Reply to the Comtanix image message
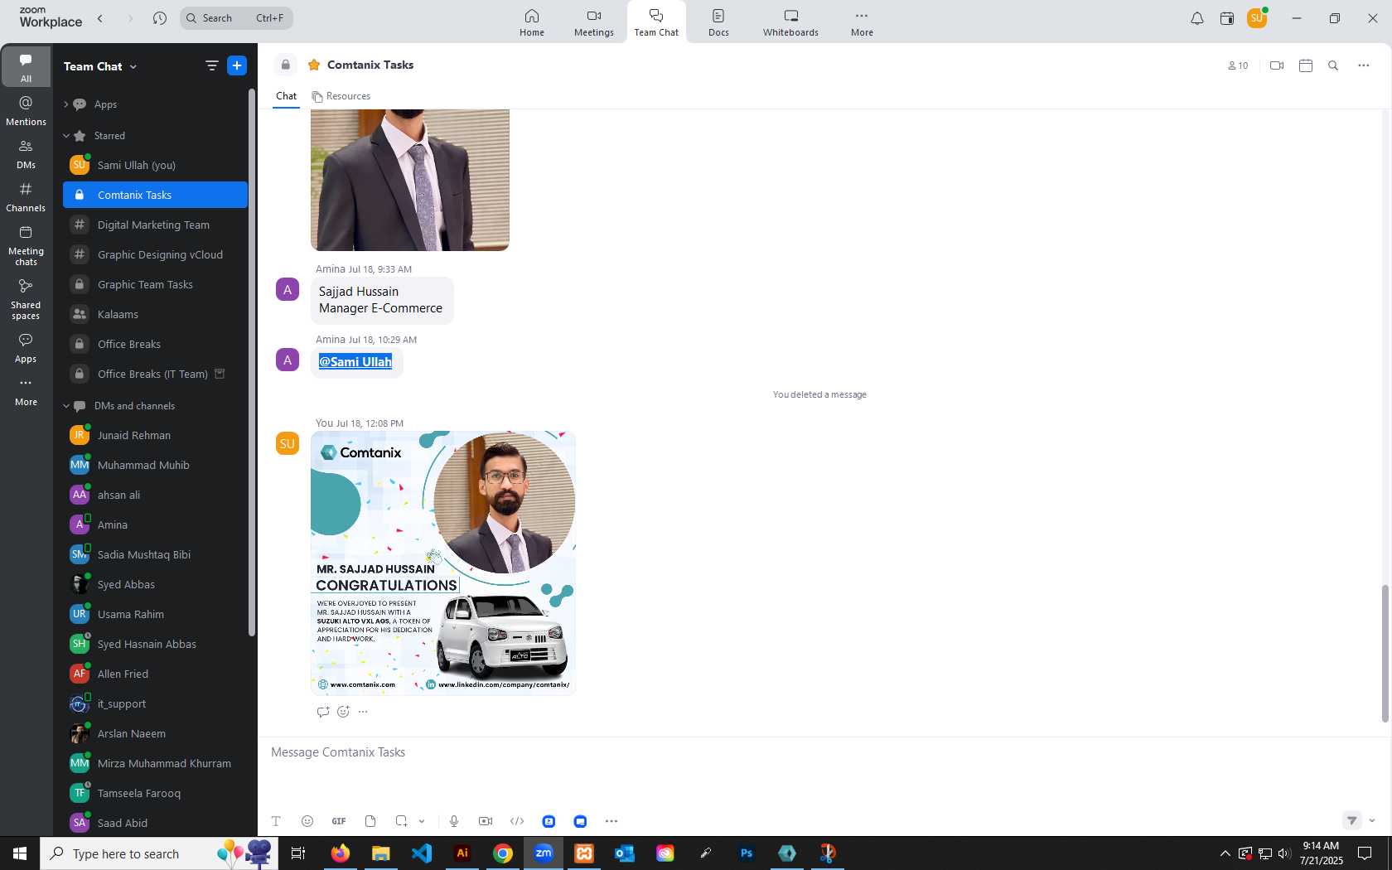 click(323, 712)
